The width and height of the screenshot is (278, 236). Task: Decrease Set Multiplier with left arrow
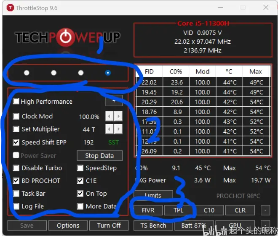pos(110,129)
